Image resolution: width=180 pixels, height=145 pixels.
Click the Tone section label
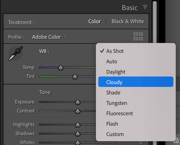[x=45, y=92]
